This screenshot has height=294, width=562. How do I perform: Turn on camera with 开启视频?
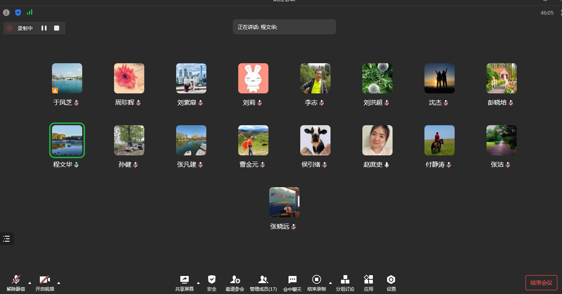pos(44,283)
